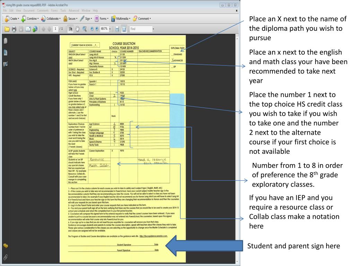Expand the Secure task menu
Image resolution: width=355 pixels, height=266 pixels.
point(70,19)
